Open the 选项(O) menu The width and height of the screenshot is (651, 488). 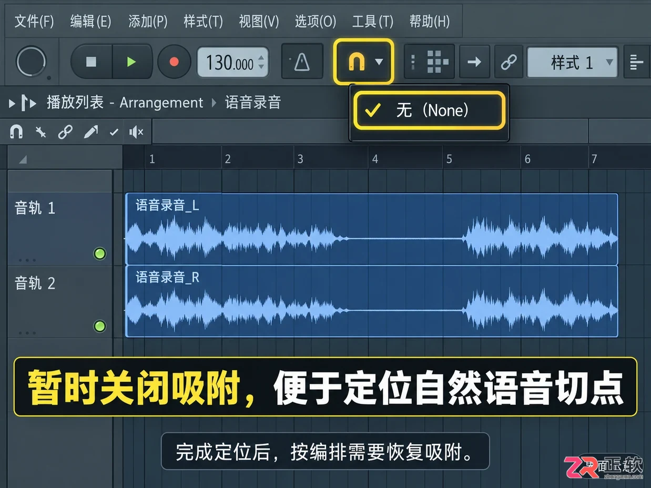click(315, 22)
